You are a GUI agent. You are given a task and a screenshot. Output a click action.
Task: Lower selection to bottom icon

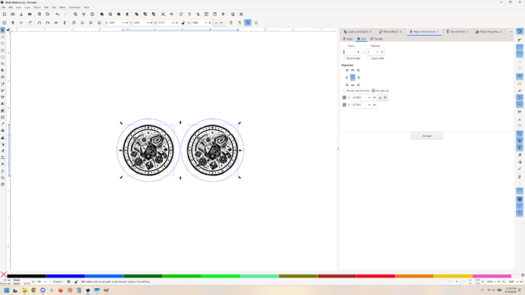point(99,23)
